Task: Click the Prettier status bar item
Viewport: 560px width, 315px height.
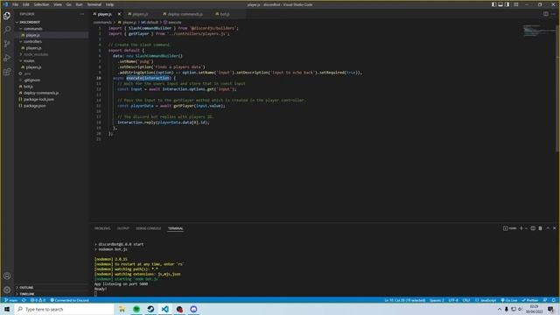Action: (x=530, y=300)
